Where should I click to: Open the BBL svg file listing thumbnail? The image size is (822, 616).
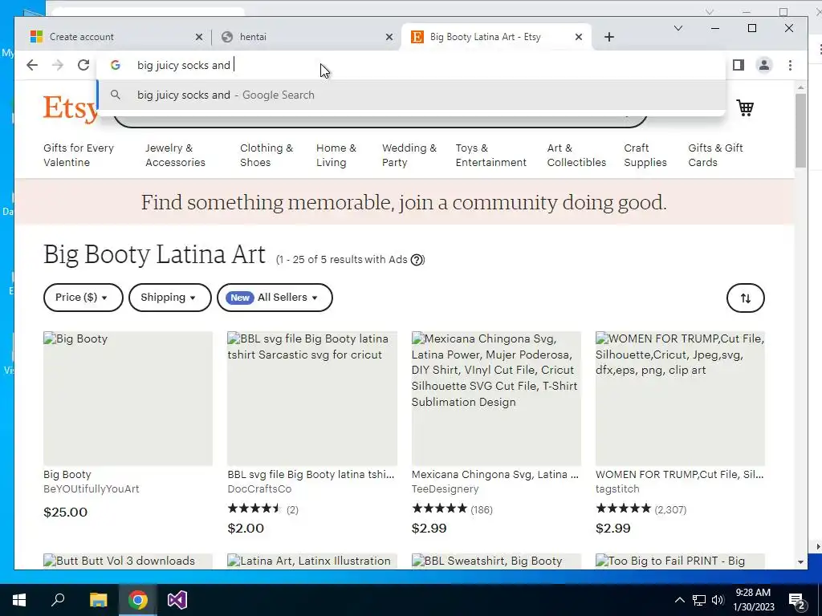click(x=312, y=398)
